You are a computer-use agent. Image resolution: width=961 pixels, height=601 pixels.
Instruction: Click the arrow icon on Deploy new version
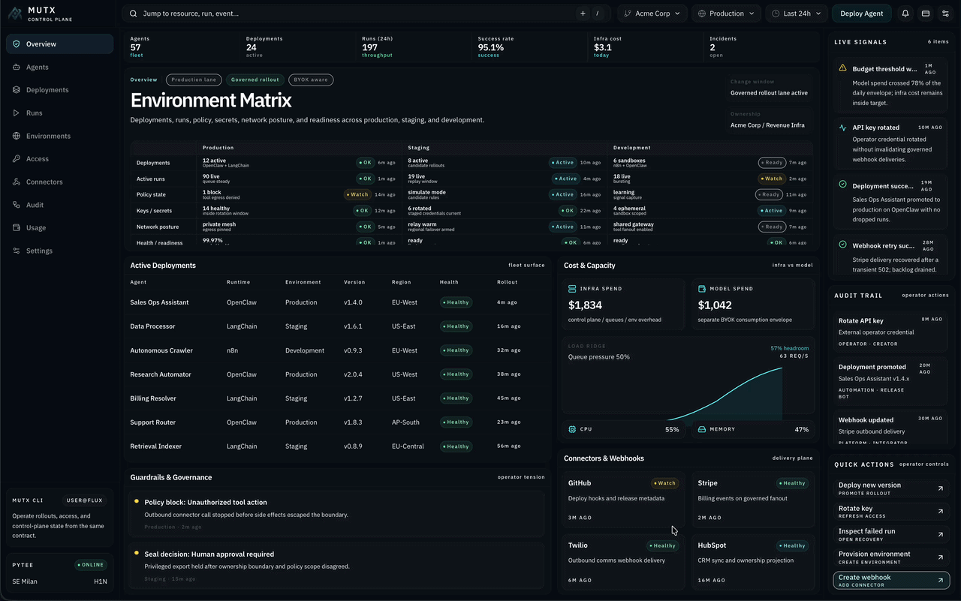[941, 488]
